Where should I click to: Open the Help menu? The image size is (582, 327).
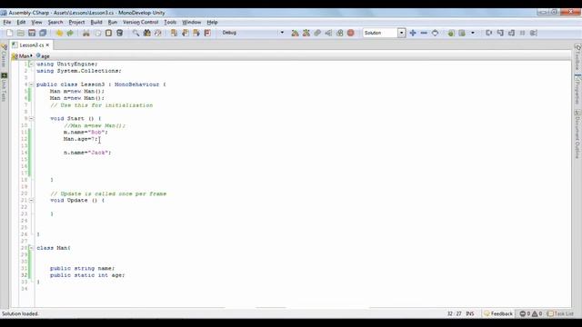click(212, 22)
